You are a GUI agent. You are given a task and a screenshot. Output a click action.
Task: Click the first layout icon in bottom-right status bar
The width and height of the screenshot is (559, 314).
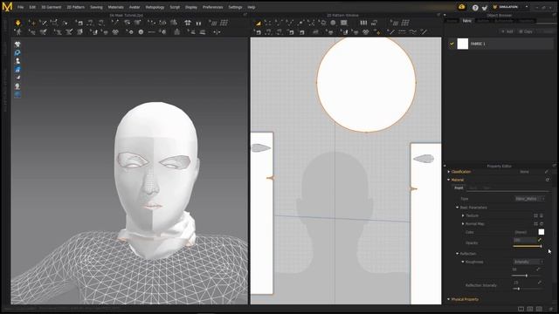[x=521, y=309]
